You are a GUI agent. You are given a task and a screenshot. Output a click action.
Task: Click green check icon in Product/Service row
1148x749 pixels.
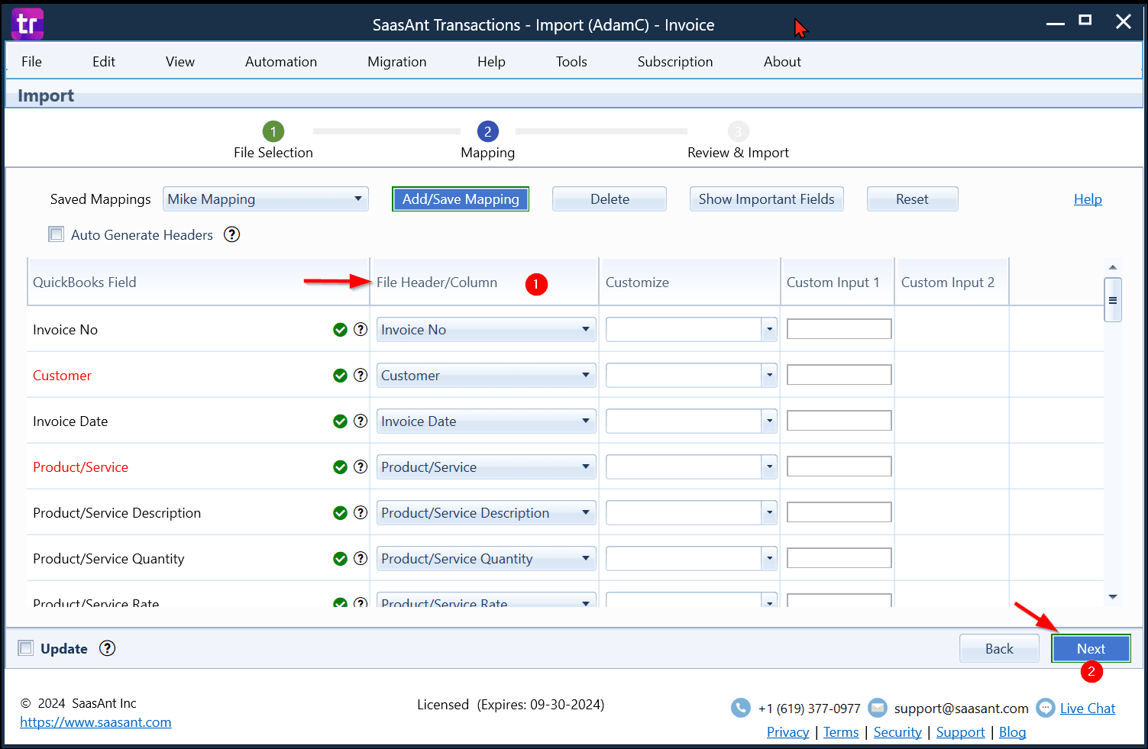pos(341,467)
